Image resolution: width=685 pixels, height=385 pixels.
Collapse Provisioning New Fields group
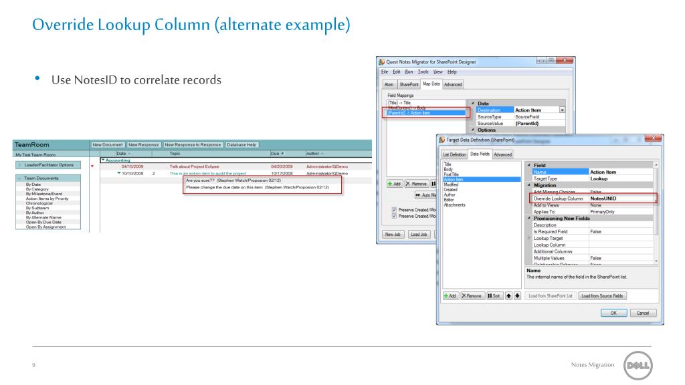coord(529,219)
